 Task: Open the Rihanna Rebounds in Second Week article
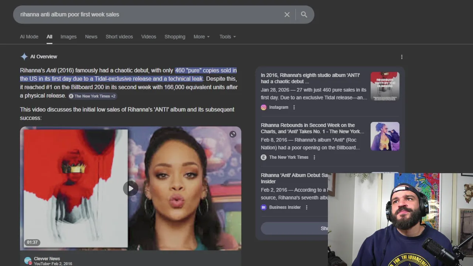(313, 128)
